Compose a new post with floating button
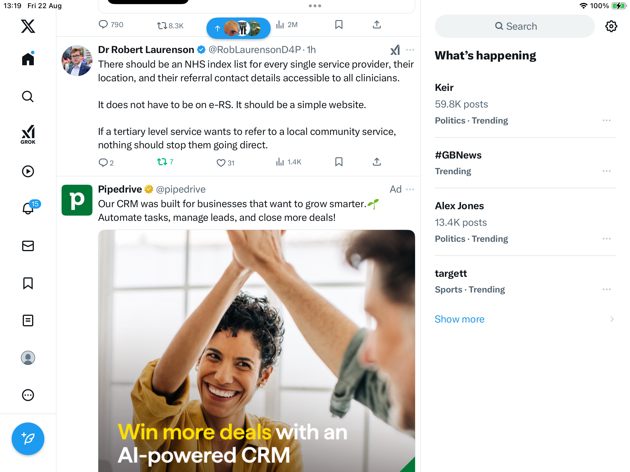Screen dimensions: 630x472 pos(28,438)
